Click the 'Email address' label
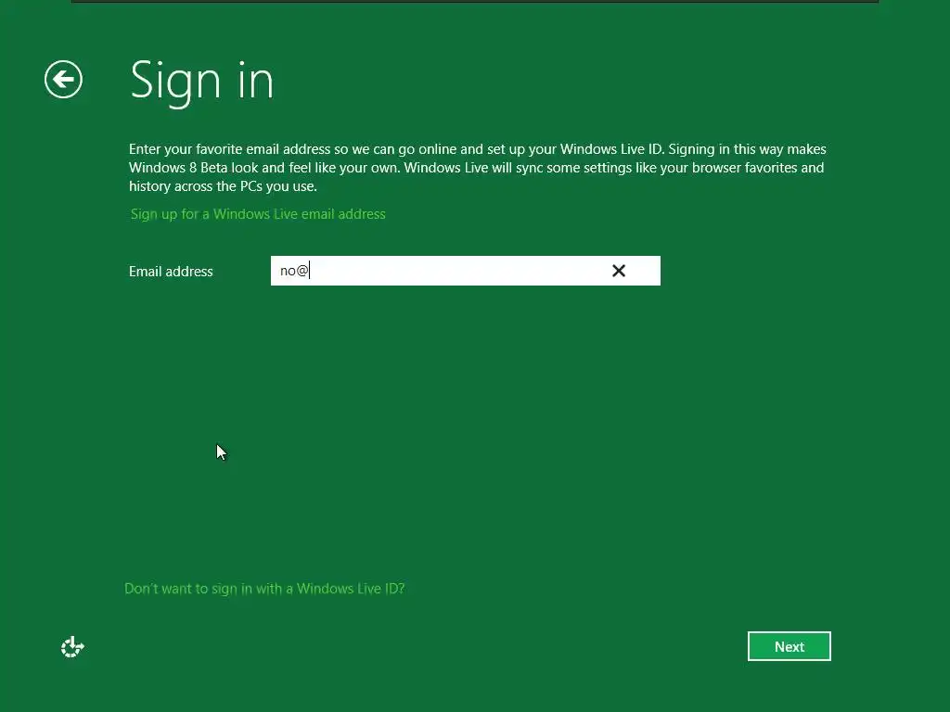950x712 pixels. point(171,272)
